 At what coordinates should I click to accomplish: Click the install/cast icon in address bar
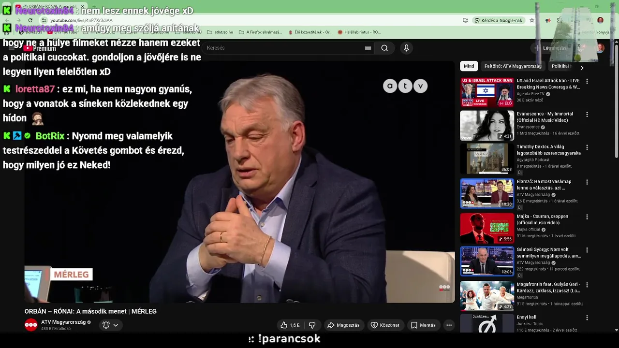[x=465, y=20]
